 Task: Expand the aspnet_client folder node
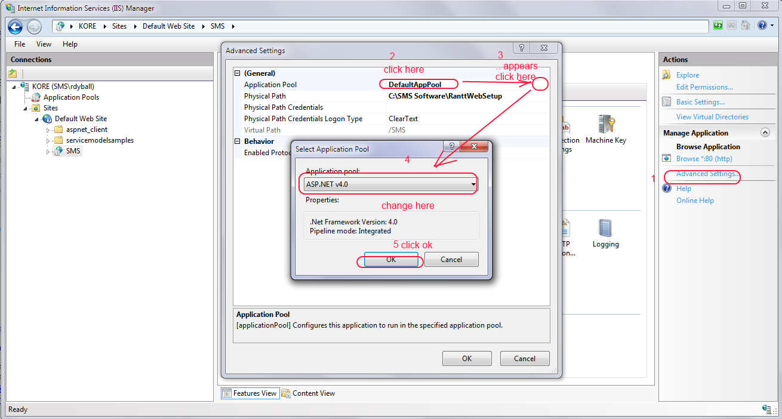pyautogui.click(x=49, y=130)
